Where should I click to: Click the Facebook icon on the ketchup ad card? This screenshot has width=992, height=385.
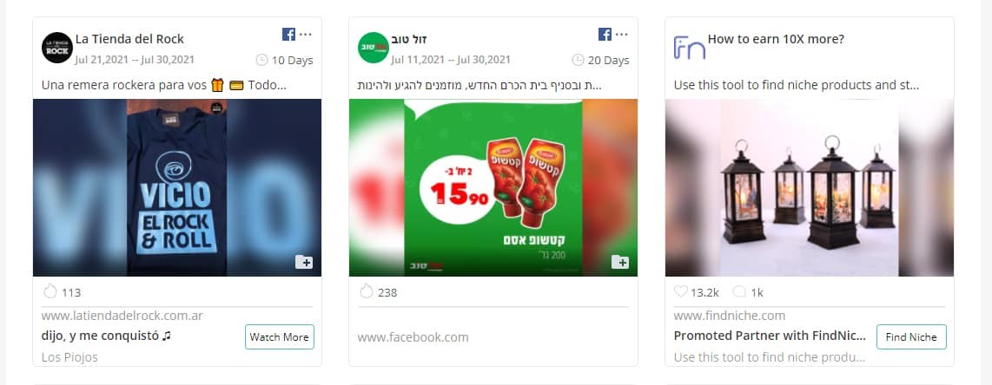point(605,34)
